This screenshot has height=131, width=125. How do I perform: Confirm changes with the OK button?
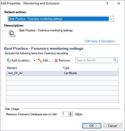(x=92, y=126)
